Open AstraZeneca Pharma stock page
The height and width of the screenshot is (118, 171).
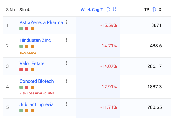tap(41, 22)
